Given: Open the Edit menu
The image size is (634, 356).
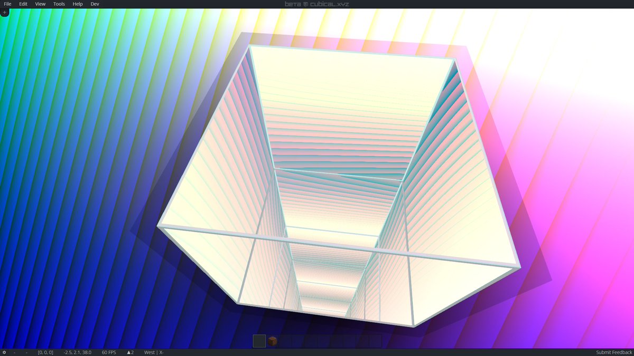Looking at the screenshot, I should 23,4.
